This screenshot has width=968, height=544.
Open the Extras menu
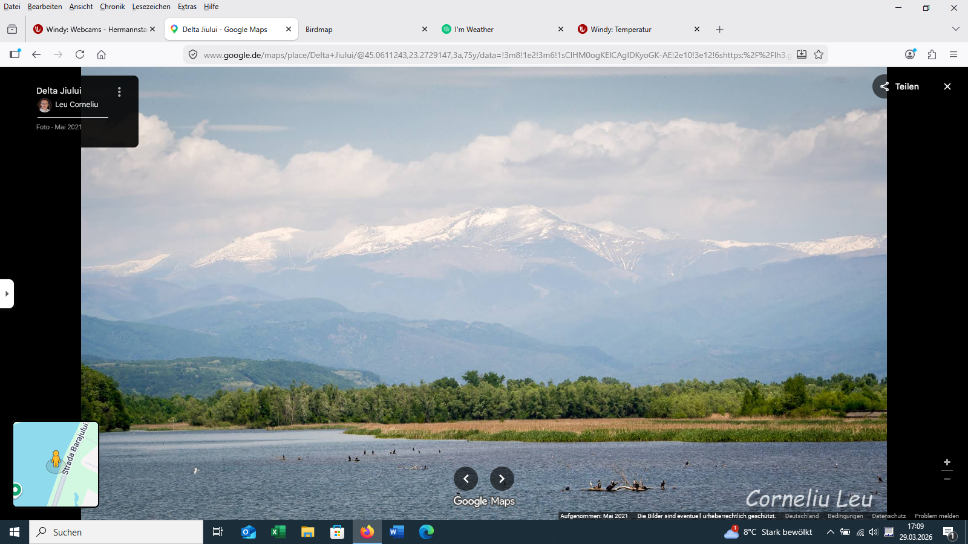click(x=187, y=7)
